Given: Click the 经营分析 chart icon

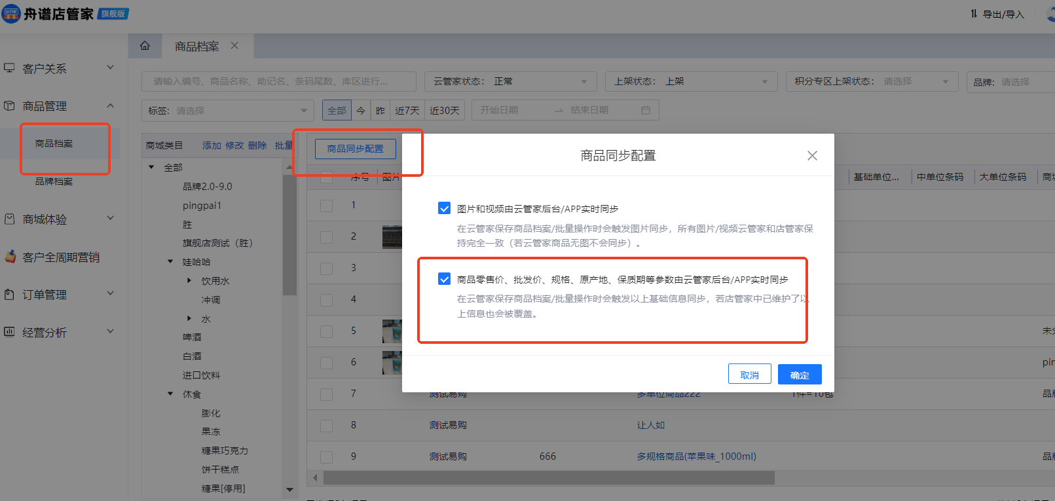Looking at the screenshot, I should (x=9, y=332).
